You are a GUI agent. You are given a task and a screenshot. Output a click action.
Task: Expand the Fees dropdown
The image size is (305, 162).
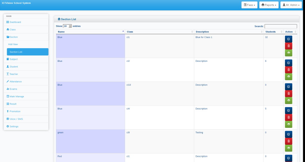point(249,5)
